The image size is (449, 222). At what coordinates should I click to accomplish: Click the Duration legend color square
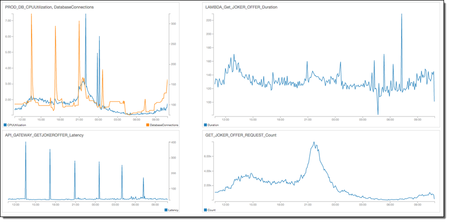[206, 125]
